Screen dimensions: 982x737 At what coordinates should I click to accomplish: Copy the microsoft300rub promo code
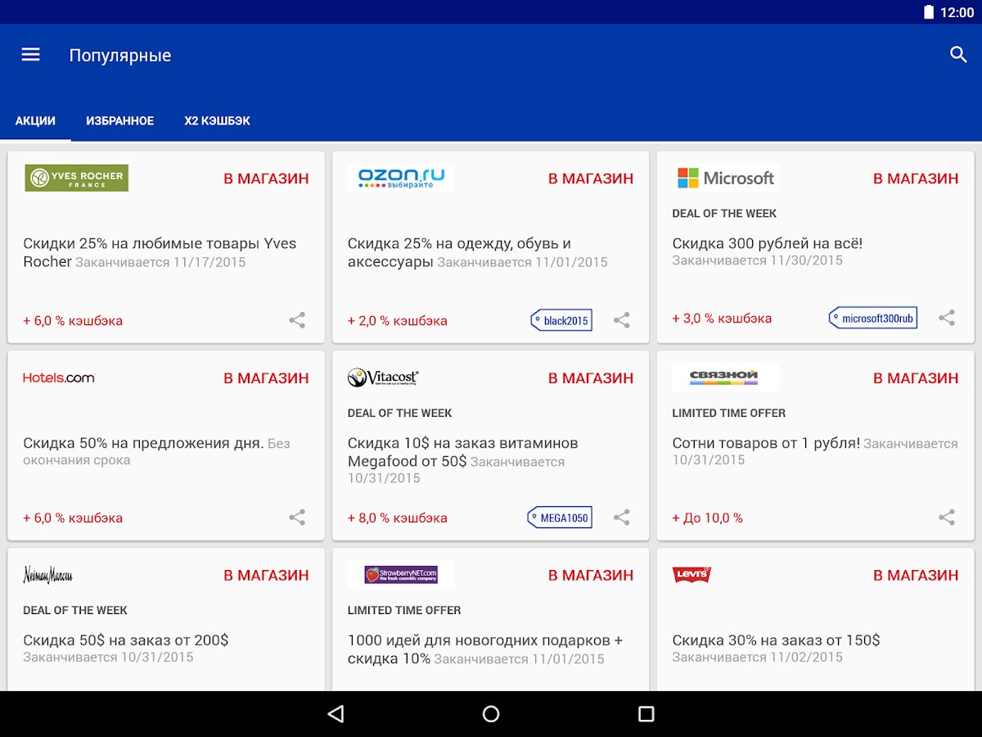tap(873, 318)
